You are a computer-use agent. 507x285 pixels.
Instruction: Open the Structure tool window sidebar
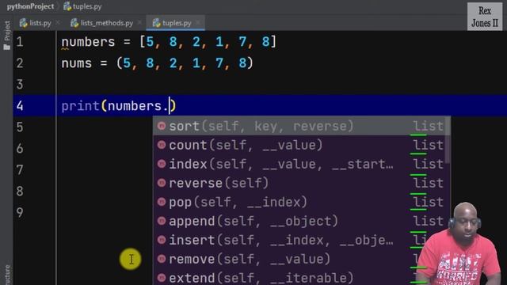7,275
